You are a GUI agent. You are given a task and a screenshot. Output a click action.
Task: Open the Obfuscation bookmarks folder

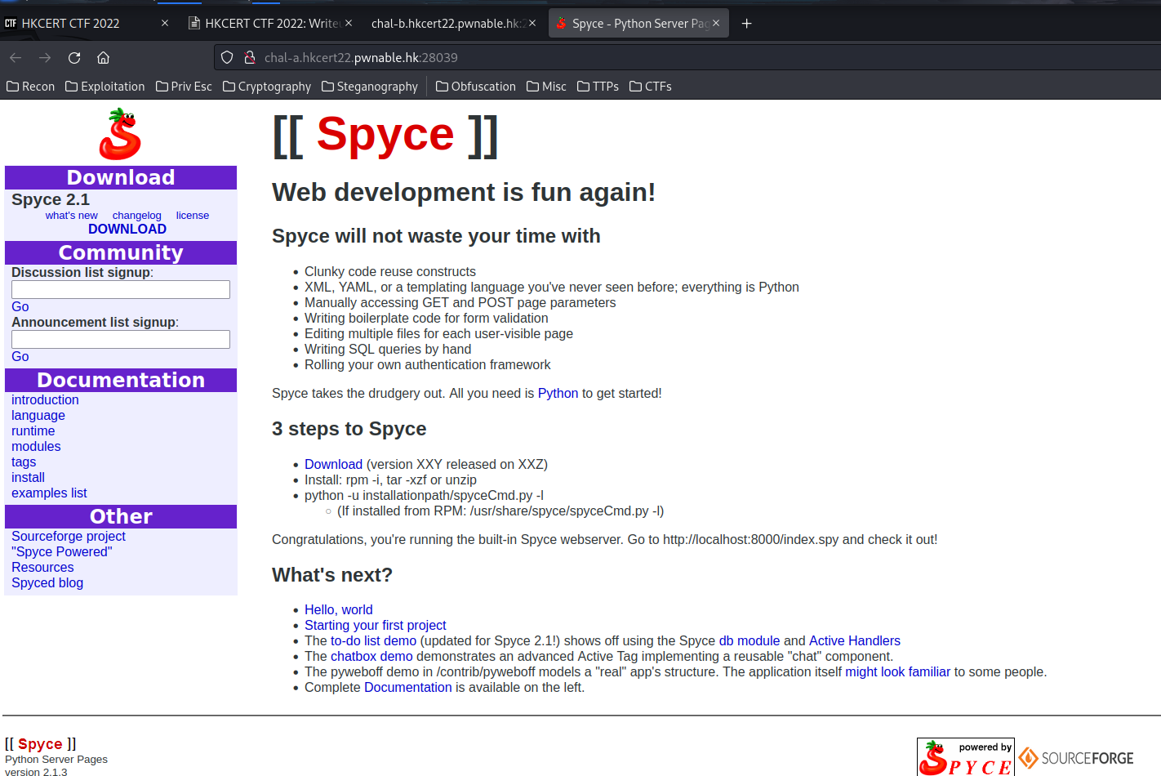pos(476,87)
